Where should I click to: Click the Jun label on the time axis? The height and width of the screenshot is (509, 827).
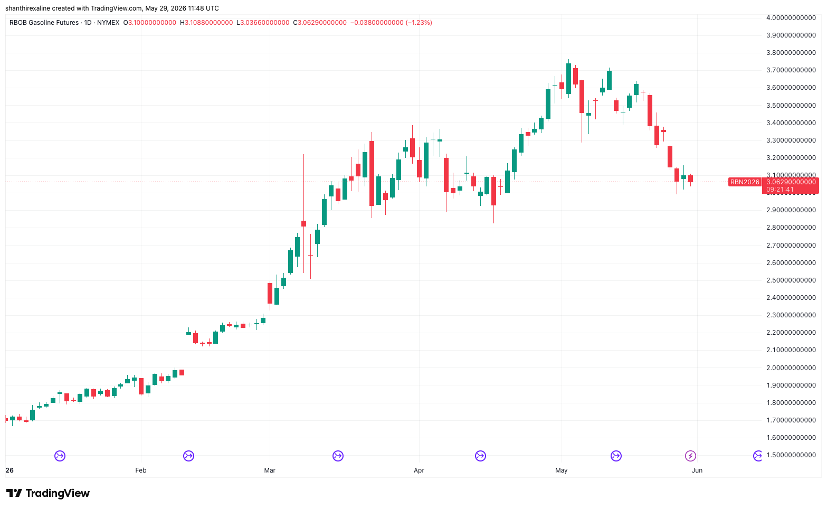coord(697,470)
